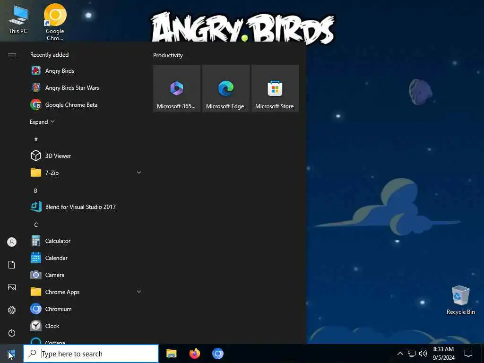Open Google Chrome Beta entry
Image resolution: width=484 pixels, height=363 pixels.
[86, 104]
